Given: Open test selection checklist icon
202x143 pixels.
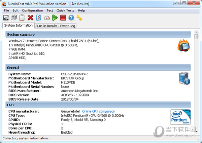Looking at the screenshot, I should 39,17.
